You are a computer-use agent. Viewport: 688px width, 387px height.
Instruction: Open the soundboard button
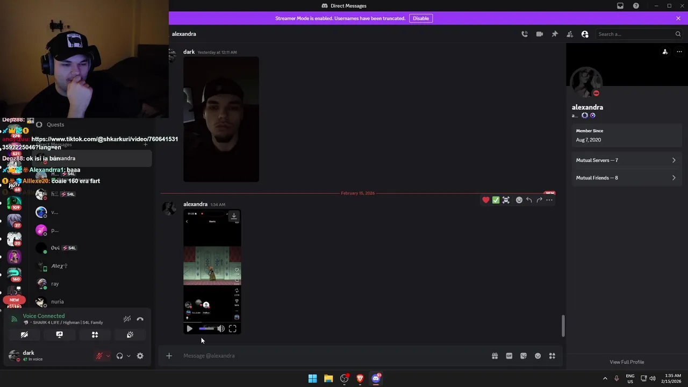[x=130, y=335]
